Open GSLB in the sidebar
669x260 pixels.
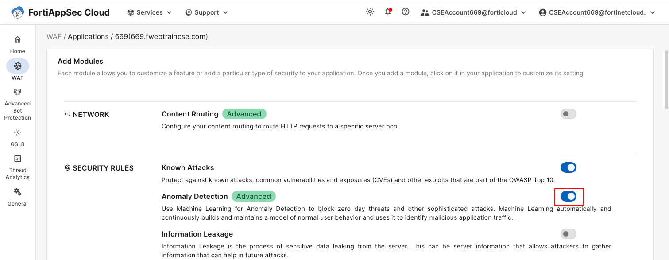pyautogui.click(x=18, y=138)
